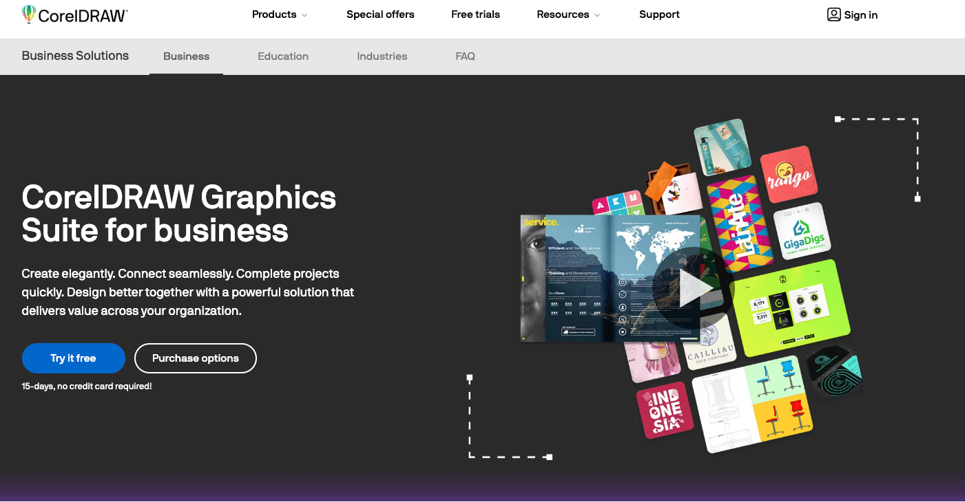Click the black and teal business card

836,371
